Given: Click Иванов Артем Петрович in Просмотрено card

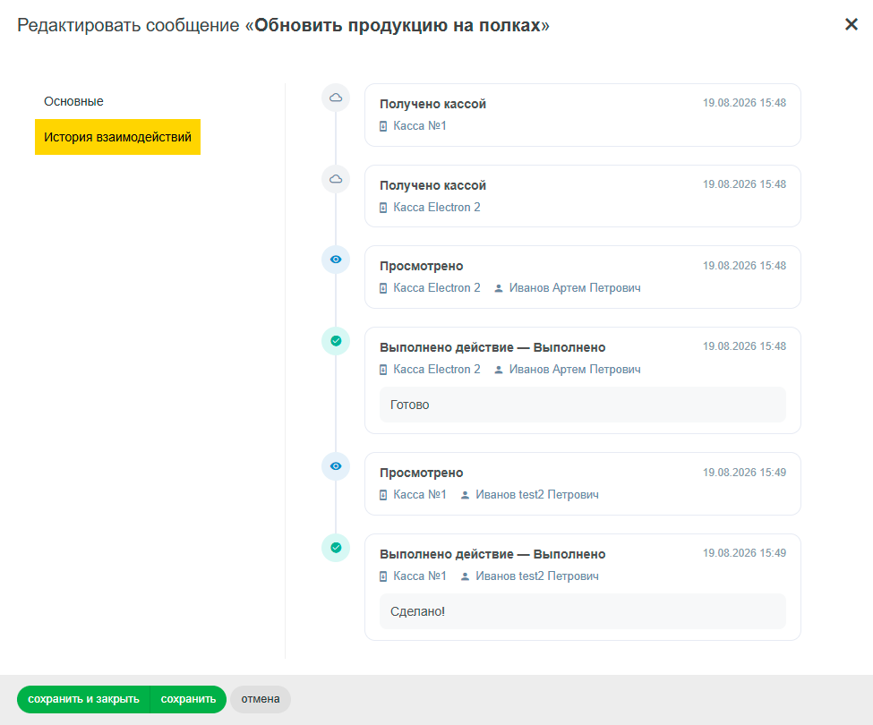Looking at the screenshot, I should pyautogui.click(x=575, y=287).
